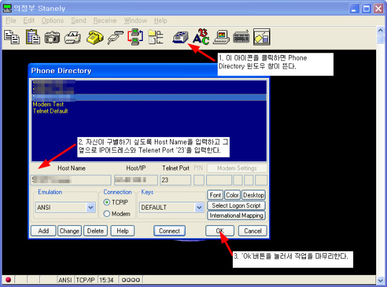Image resolution: width=387 pixels, height=287 pixels.
Task: Select the Modem Test directory entry
Action: pos(48,105)
